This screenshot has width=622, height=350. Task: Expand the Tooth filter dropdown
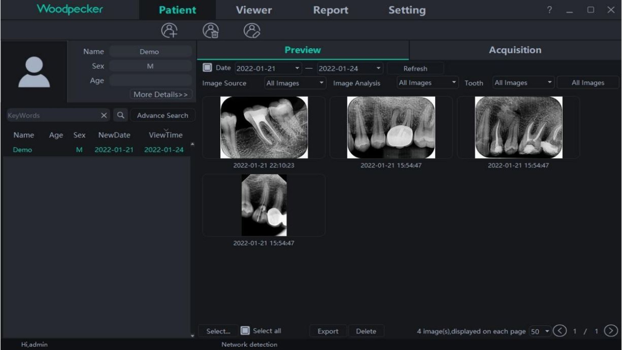point(523,83)
